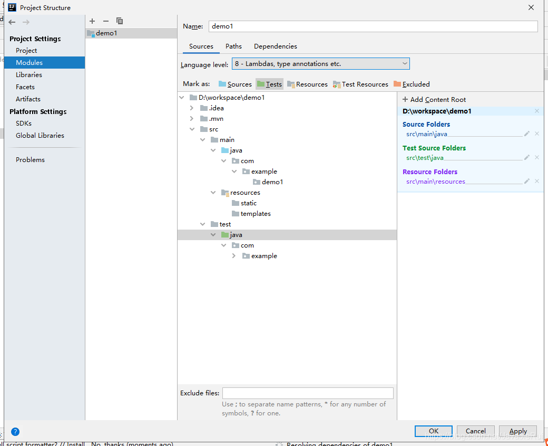The width and height of the screenshot is (548, 446).
Task: Open Modules settings
Action: [44, 63]
